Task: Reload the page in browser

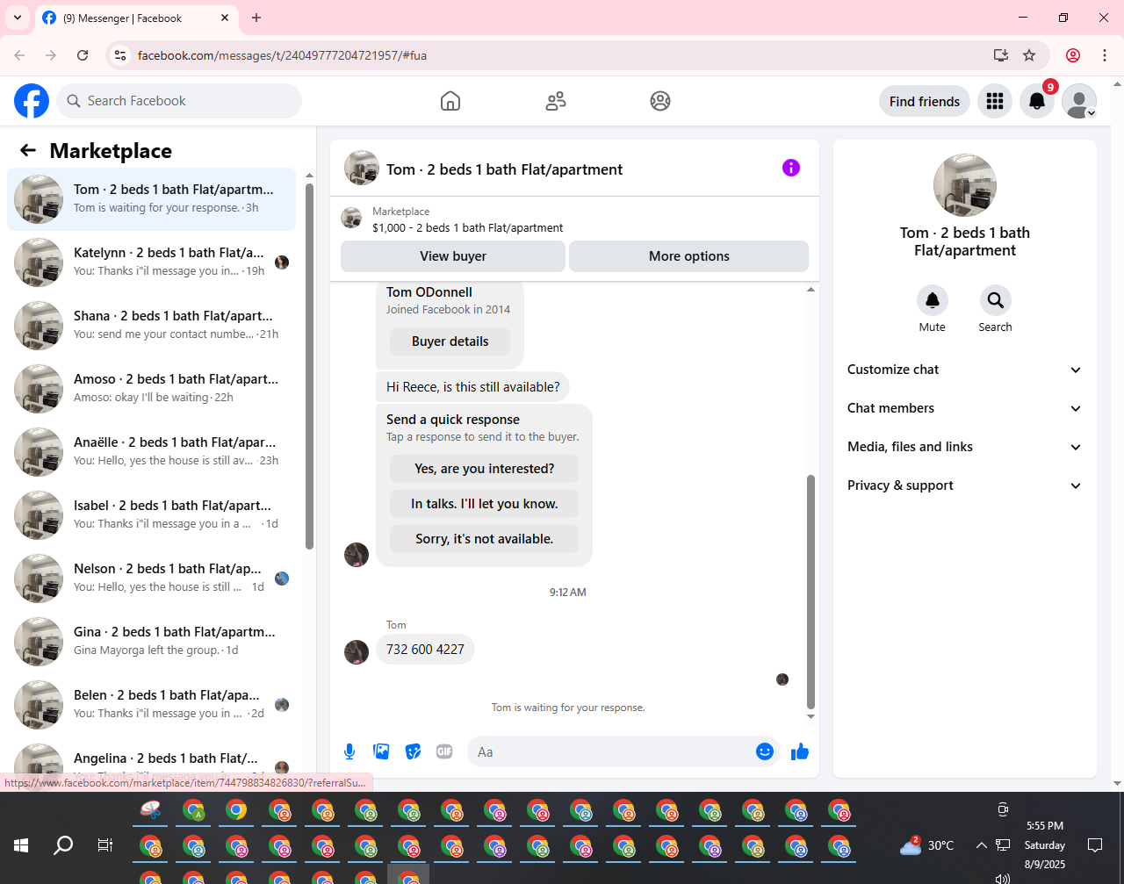Action: coord(83,55)
